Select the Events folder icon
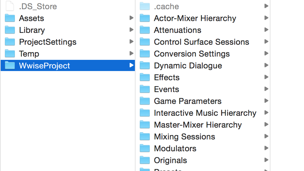 [145, 89]
